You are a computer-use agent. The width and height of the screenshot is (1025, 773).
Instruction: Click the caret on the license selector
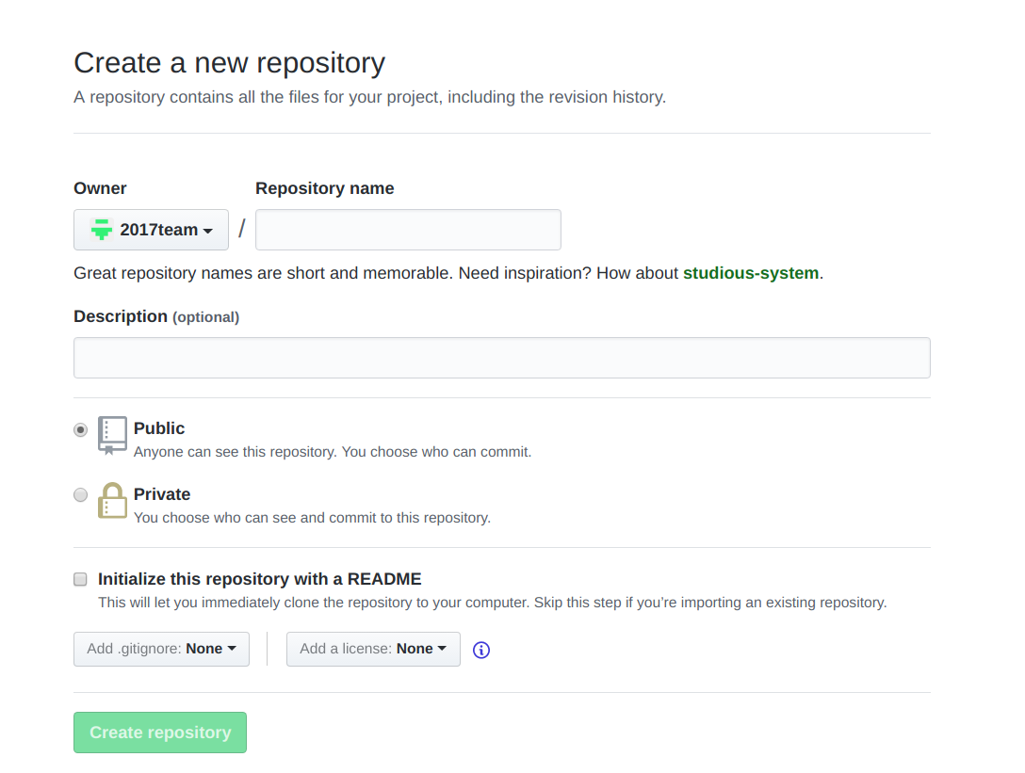point(441,648)
